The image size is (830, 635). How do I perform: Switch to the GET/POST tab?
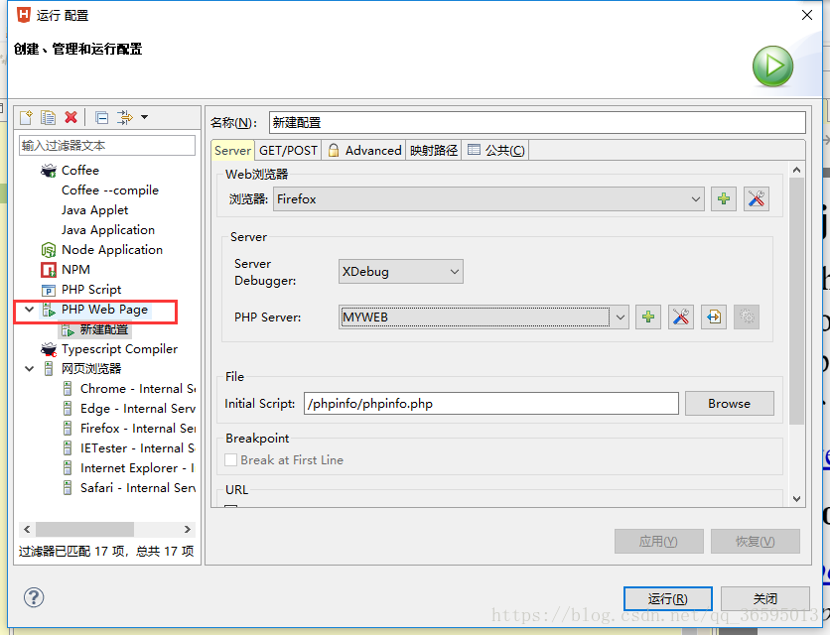pos(288,151)
